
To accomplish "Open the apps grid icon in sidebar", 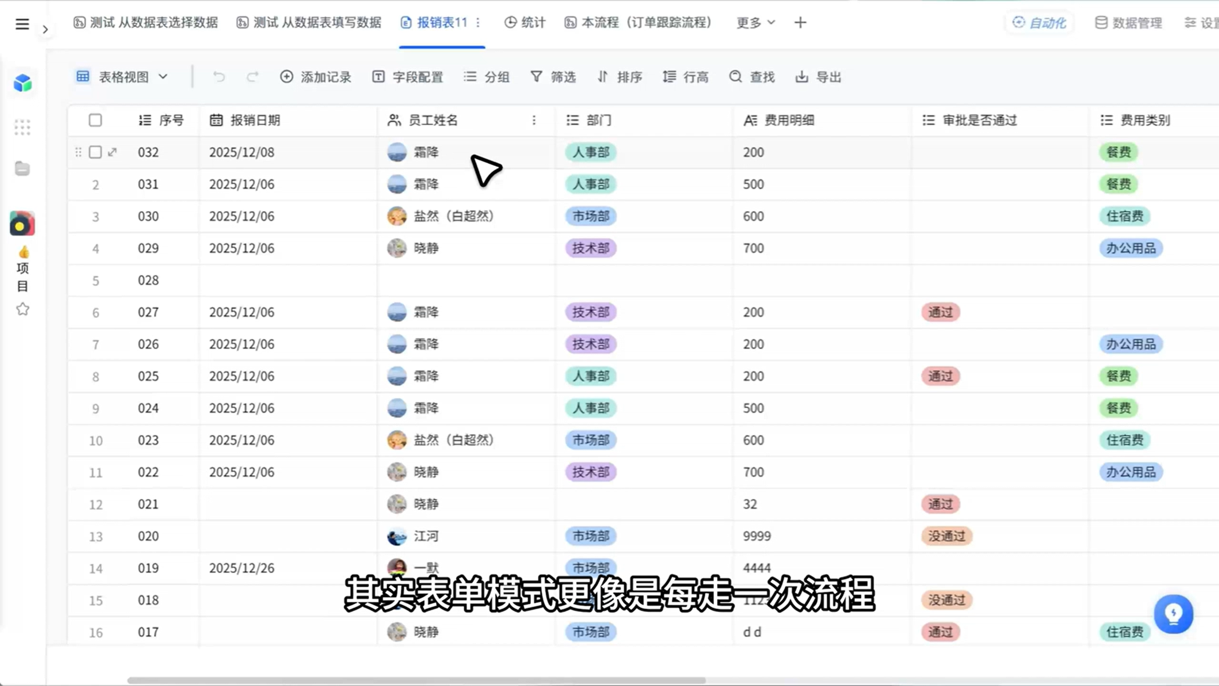I will pyautogui.click(x=22, y=127).
